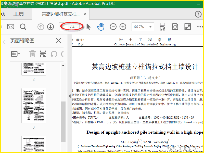Enter full screen mode icon
The height and width of the screenshot is (153, 204).
188,27
